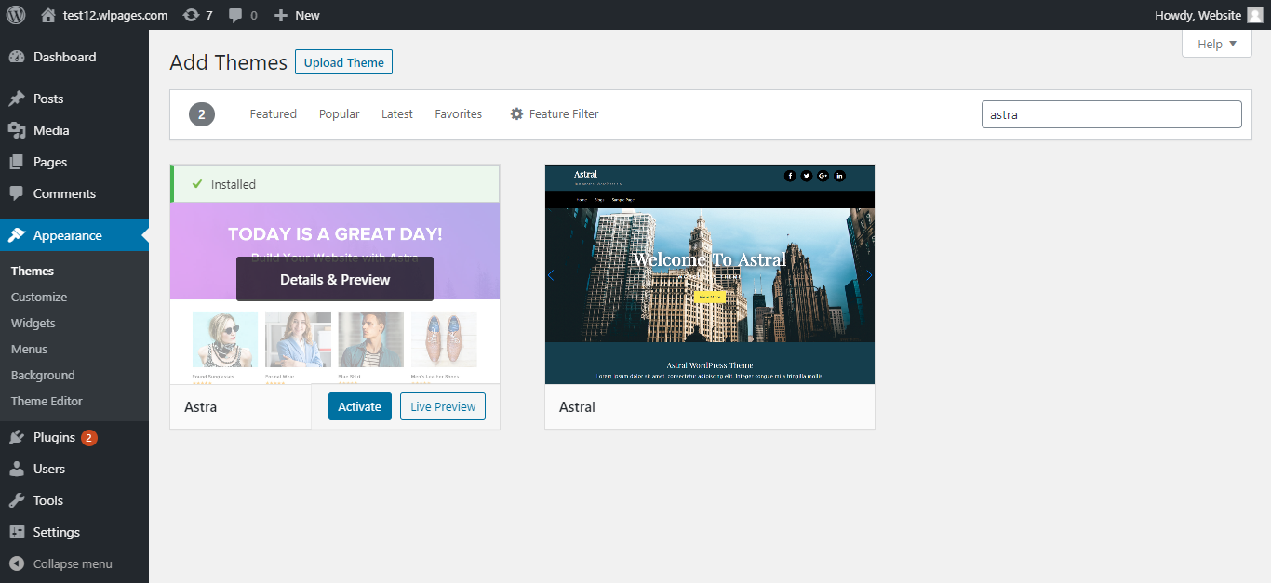The width and height of the screenshot is (1271, 583).
Task: Switch to the Favorites themes tab
Action: click(459, 114)
